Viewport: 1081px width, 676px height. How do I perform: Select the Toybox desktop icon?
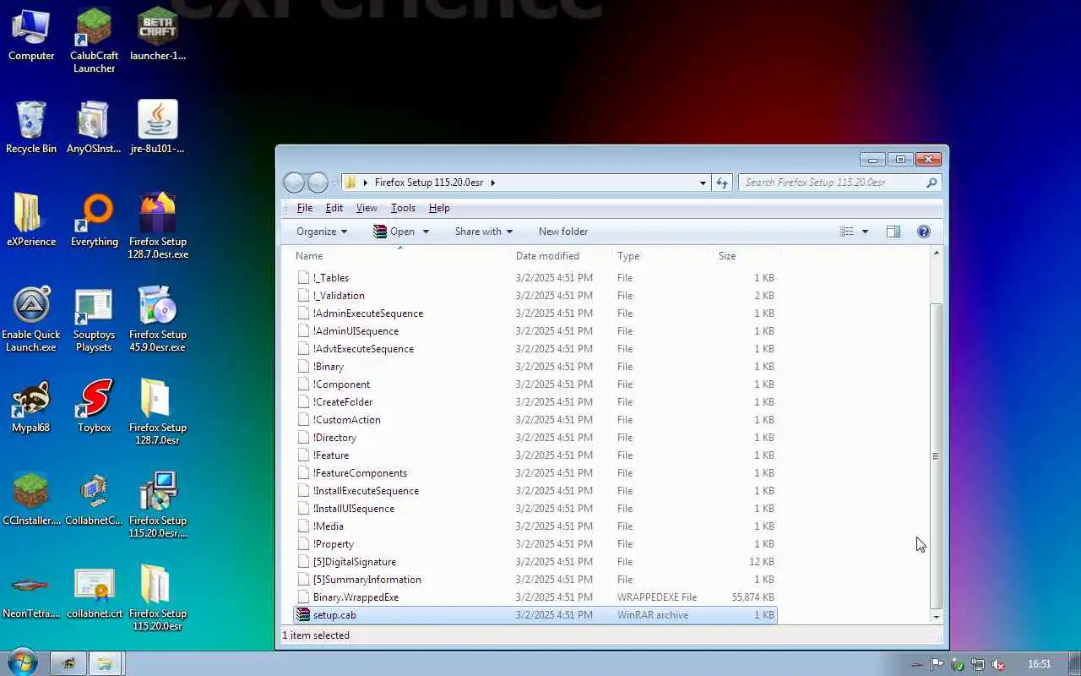tap(94, 406)
